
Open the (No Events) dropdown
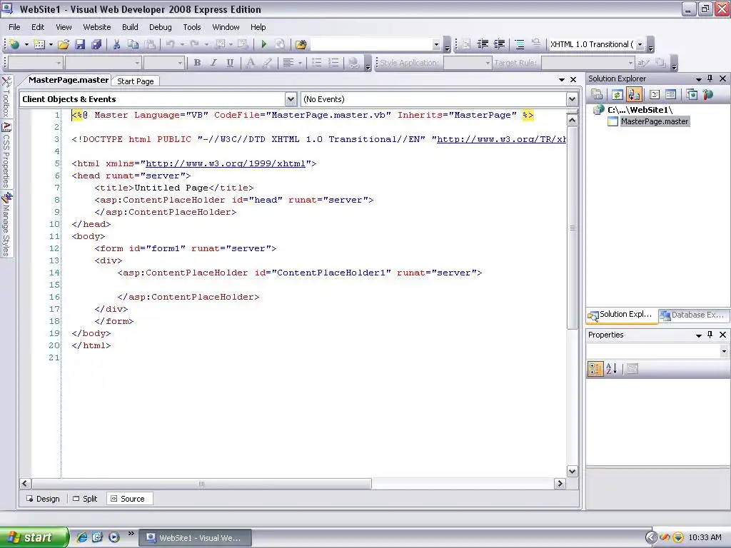click(x=572, y=98)
